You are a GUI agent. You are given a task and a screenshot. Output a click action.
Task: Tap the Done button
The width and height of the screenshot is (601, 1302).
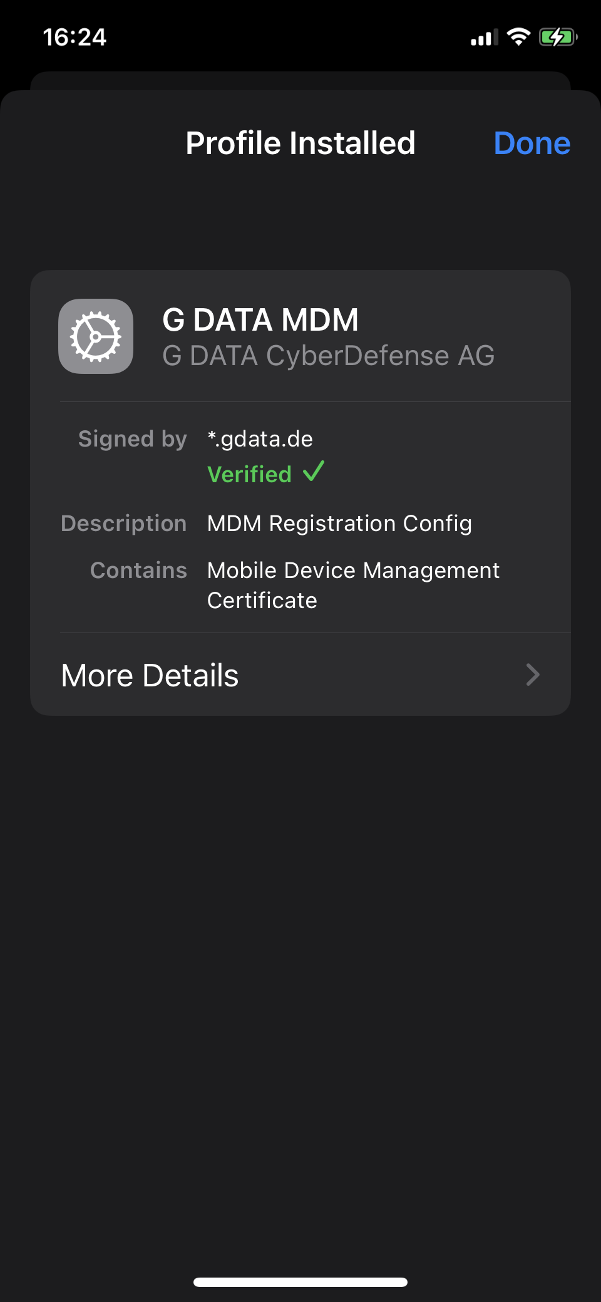pyautogui.click(x=532, y=143)
